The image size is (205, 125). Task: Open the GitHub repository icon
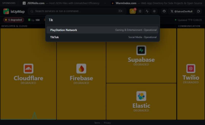pos(164,11)
